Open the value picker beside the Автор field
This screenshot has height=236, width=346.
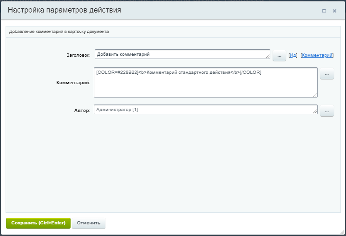click(x=327, y=111)
